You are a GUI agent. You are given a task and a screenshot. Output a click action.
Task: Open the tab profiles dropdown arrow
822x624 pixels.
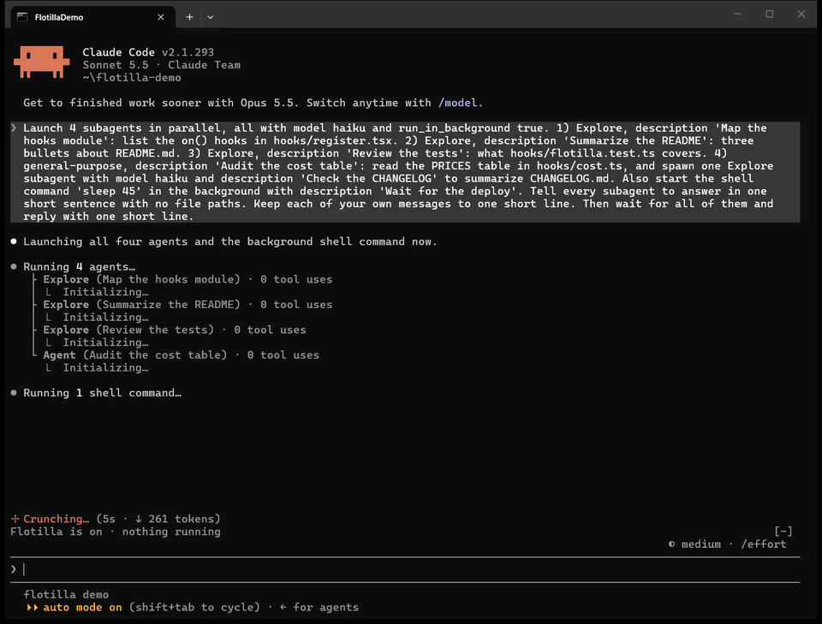pos(211,17)
